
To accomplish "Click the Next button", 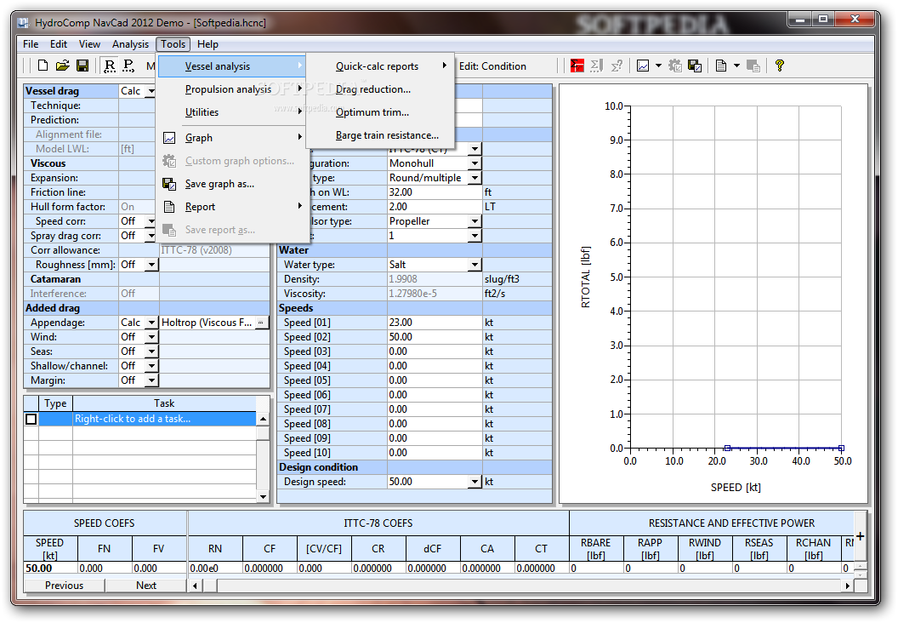I will [146, 586].
